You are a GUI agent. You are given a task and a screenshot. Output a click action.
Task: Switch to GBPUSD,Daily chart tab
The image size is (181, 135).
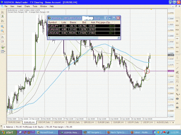[x=74, y=122]
